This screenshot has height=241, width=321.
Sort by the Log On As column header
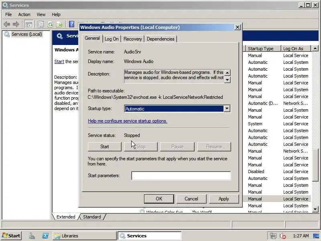[x=296, y=49]
